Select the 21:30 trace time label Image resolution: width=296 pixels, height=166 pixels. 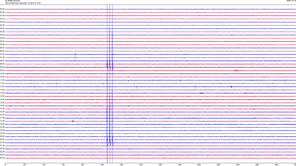click(2, 146)
